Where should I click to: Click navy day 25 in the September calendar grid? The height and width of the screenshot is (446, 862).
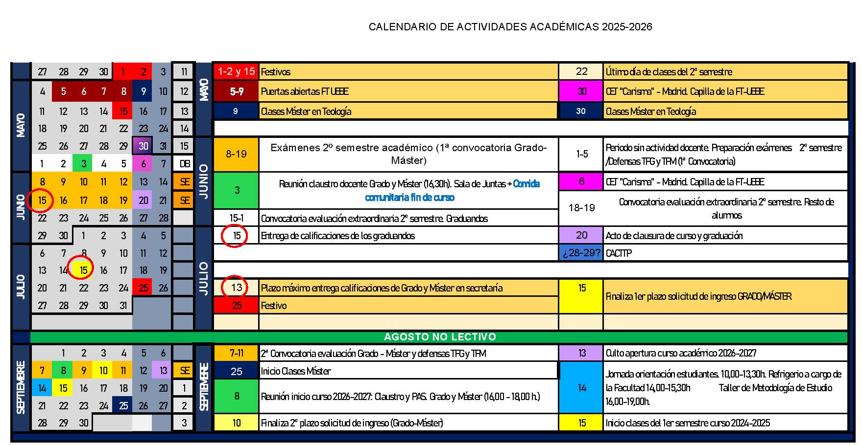[123, 406]
